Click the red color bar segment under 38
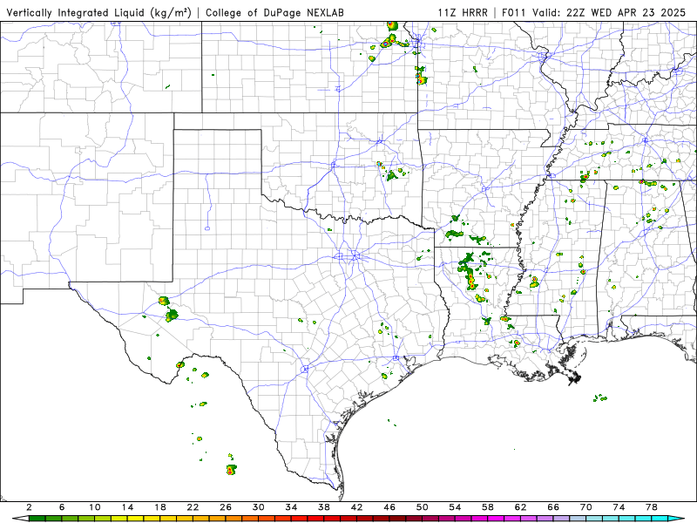This screenshot has width=697, height=523. tap(332, 519)
